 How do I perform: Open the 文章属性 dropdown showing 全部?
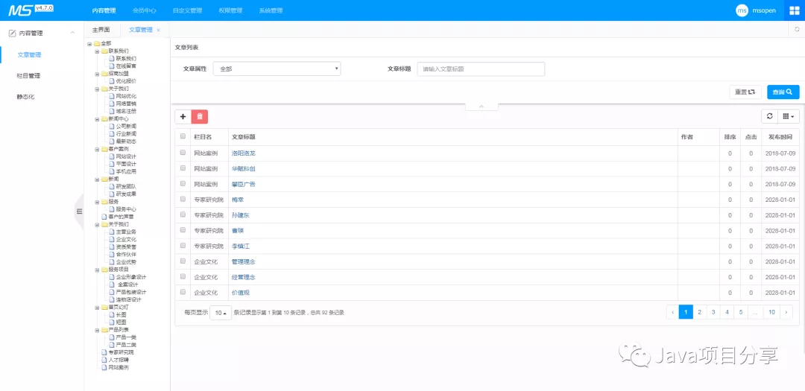(277, 69)
